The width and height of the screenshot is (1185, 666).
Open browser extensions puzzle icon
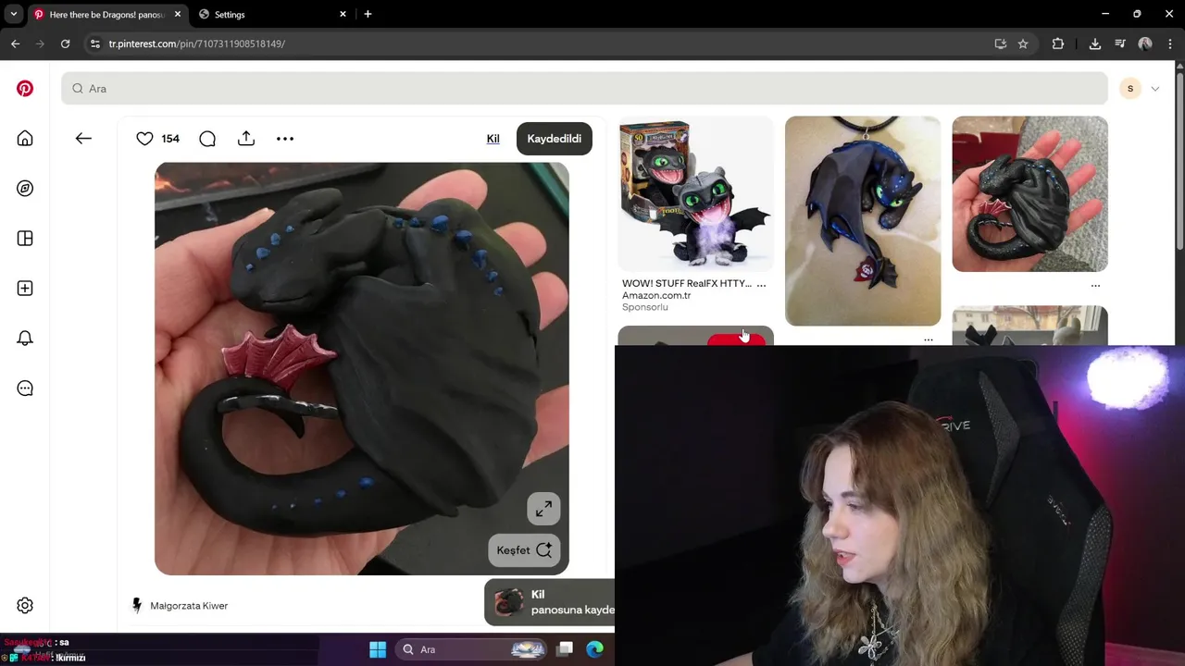click(1058, 43)
